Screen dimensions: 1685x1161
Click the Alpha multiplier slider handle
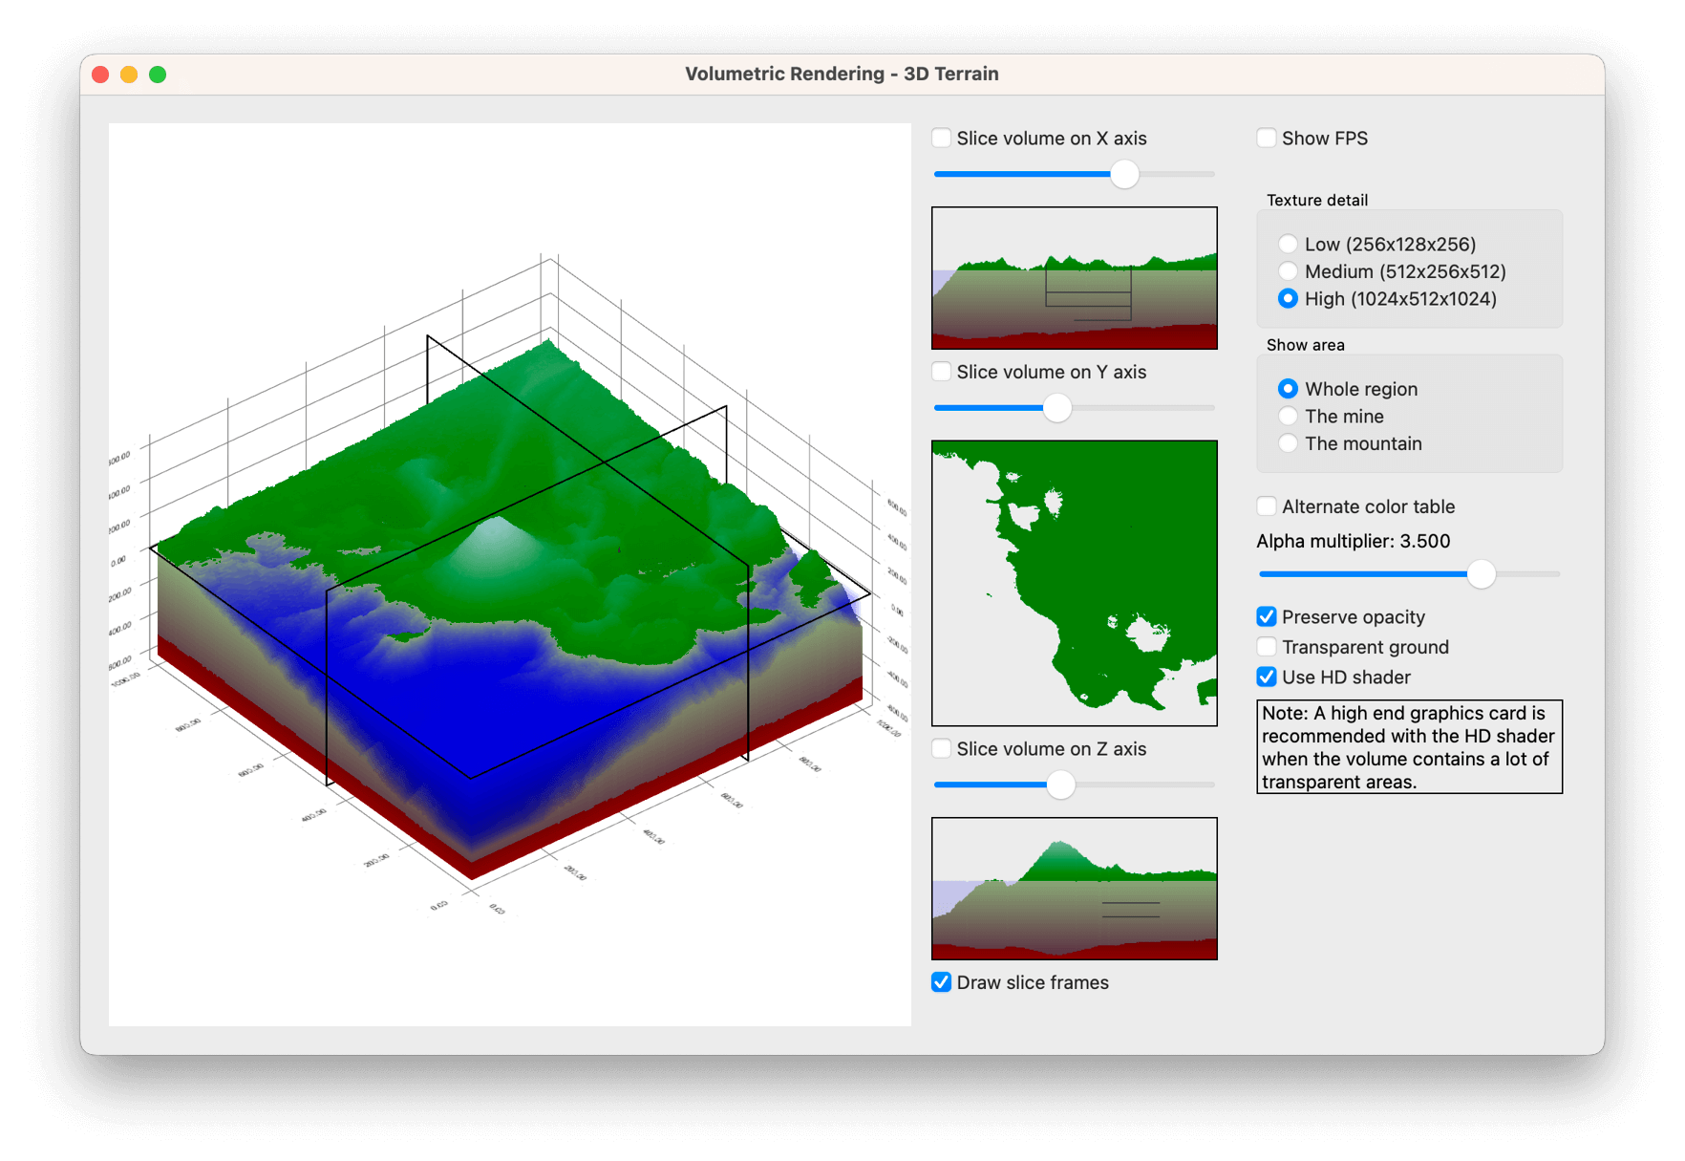point(1481,574)
